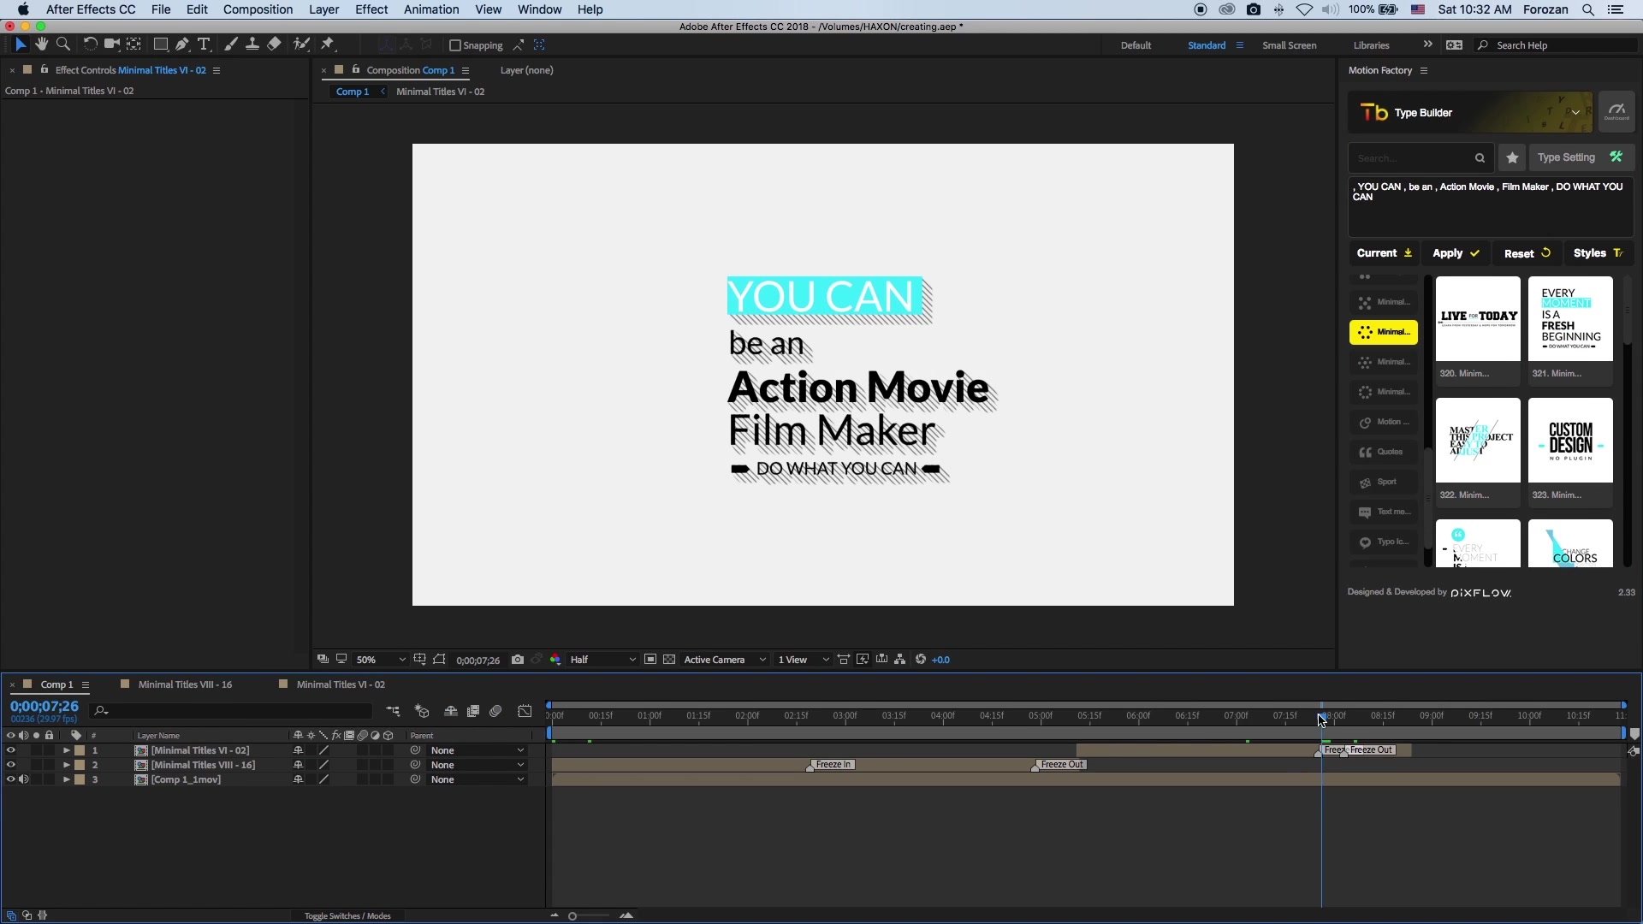Select the Hand tool
Viewport: 1643px width, 924px height.
pyautogui.click(x=41, y=44)
